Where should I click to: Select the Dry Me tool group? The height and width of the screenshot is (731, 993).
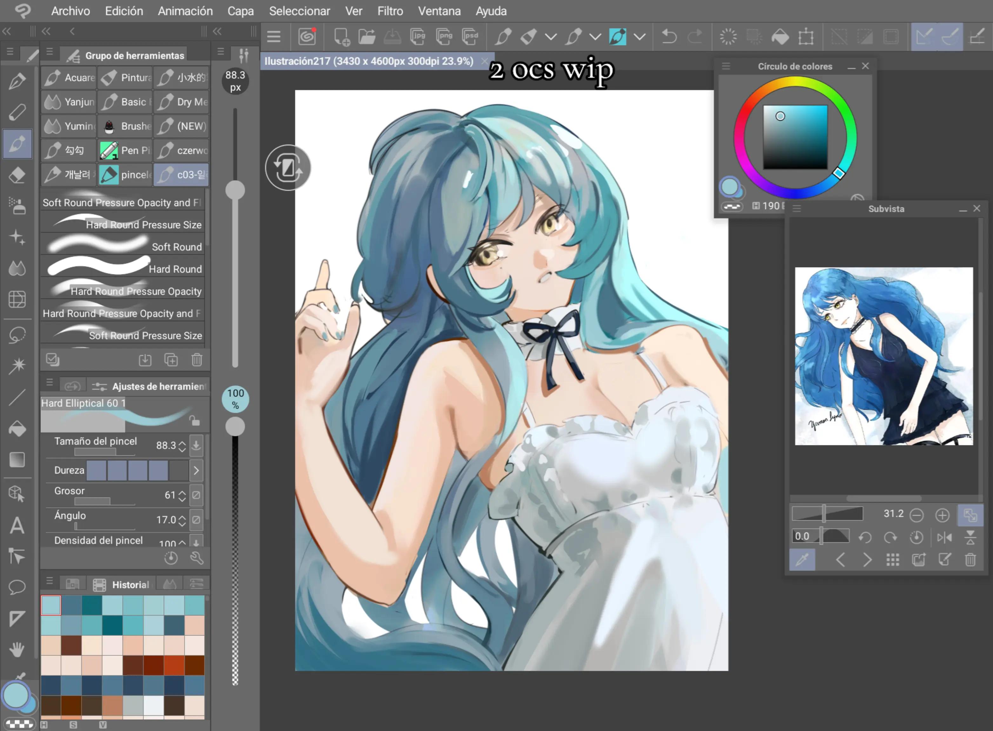(x=182, y=102)
